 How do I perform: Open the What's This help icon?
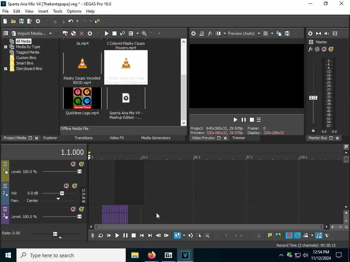click(97, 21)
